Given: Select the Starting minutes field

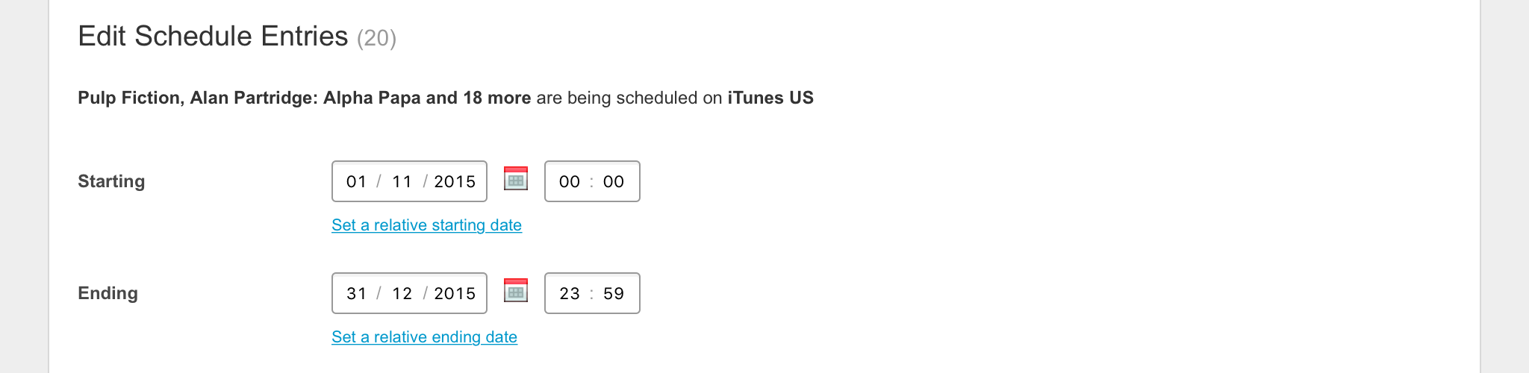Looking at the screenshot, I should click(x=614, y=182).
